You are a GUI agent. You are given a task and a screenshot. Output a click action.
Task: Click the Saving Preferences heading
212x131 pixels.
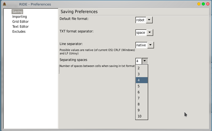(79, 12)
